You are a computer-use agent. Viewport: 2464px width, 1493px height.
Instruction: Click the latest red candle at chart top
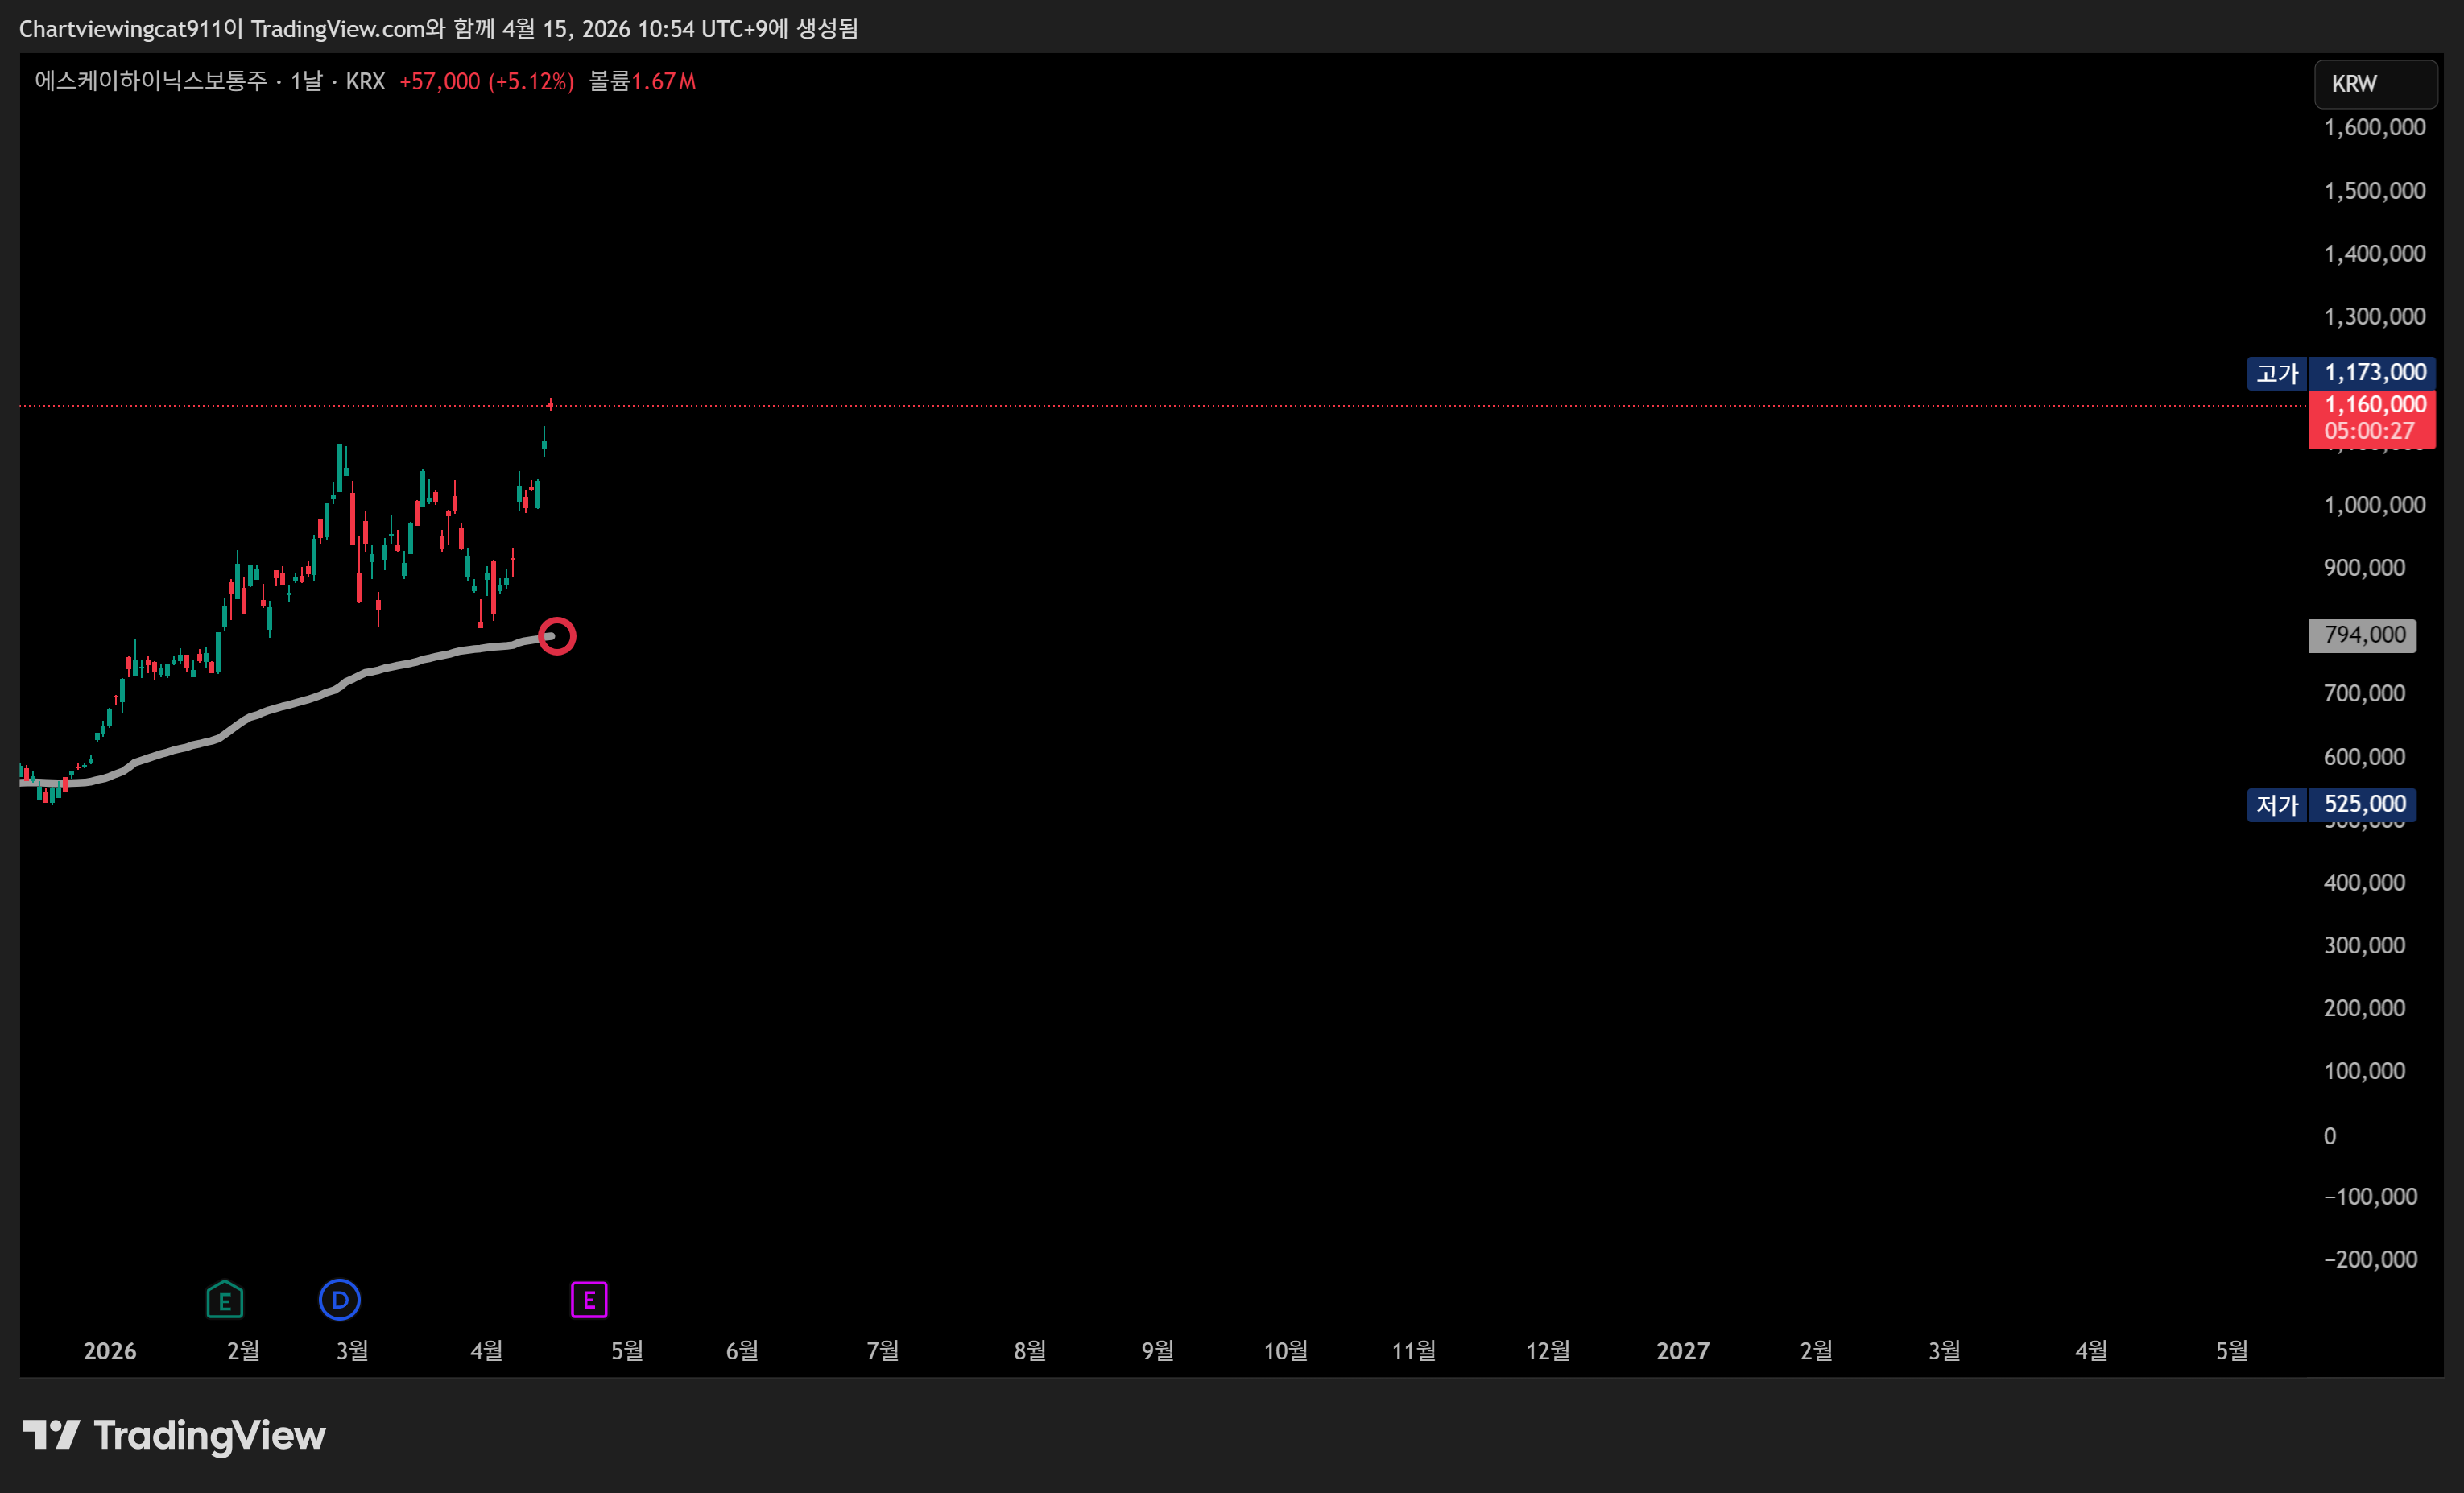click(551, 404)
